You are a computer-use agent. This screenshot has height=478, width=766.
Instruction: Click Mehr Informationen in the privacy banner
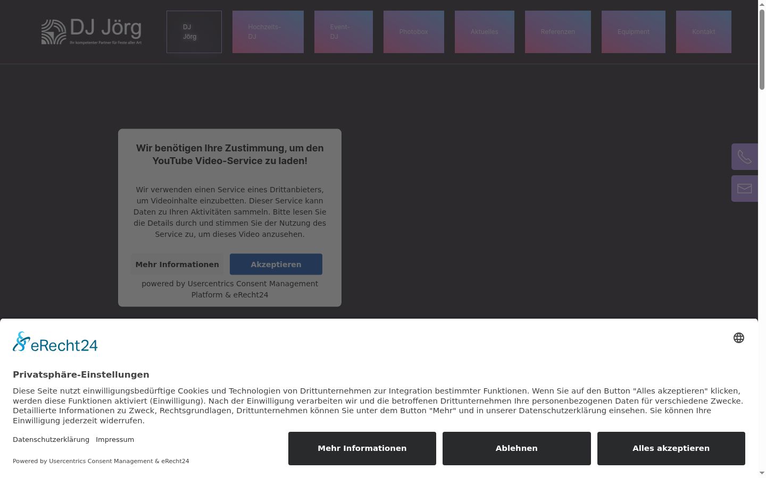pos(362,448)
